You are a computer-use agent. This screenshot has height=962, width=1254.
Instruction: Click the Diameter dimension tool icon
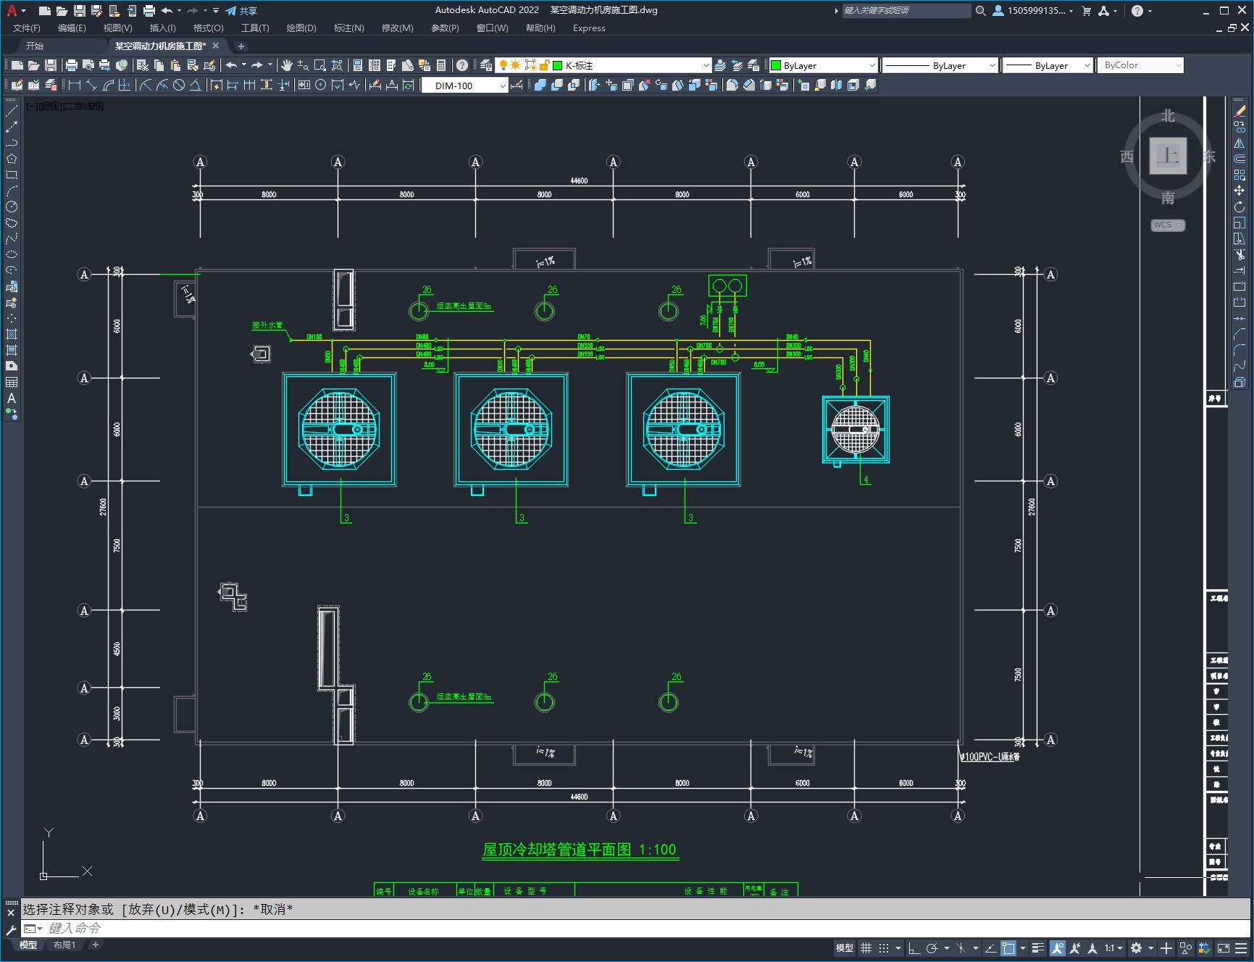(x=178, y=85)
